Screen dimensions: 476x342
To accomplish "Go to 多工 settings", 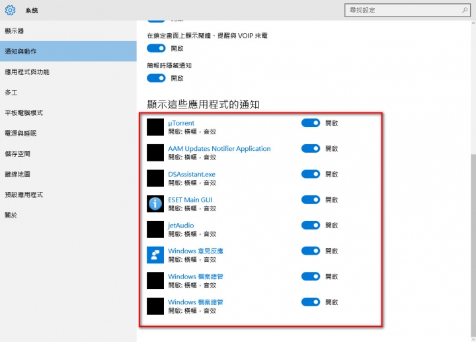I will pyautogui.click(x=68, y=93).
